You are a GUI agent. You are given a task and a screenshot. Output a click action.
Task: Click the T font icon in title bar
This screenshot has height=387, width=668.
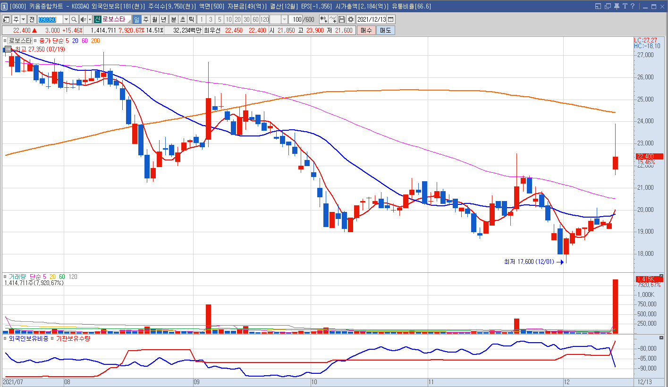[x=625, y=6]
